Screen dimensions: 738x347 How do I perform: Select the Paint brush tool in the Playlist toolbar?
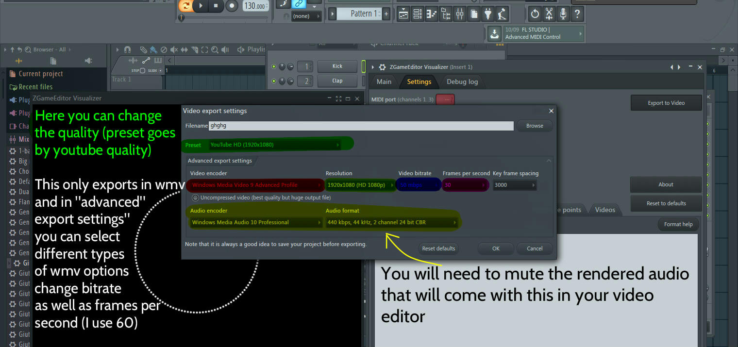[154, 50]
